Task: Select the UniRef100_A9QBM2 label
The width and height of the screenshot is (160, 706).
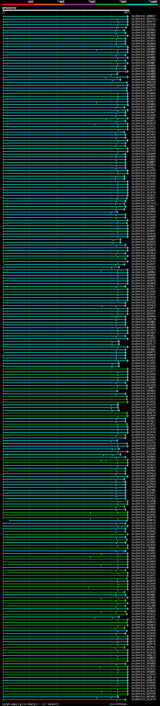Action: click(143, 672)
